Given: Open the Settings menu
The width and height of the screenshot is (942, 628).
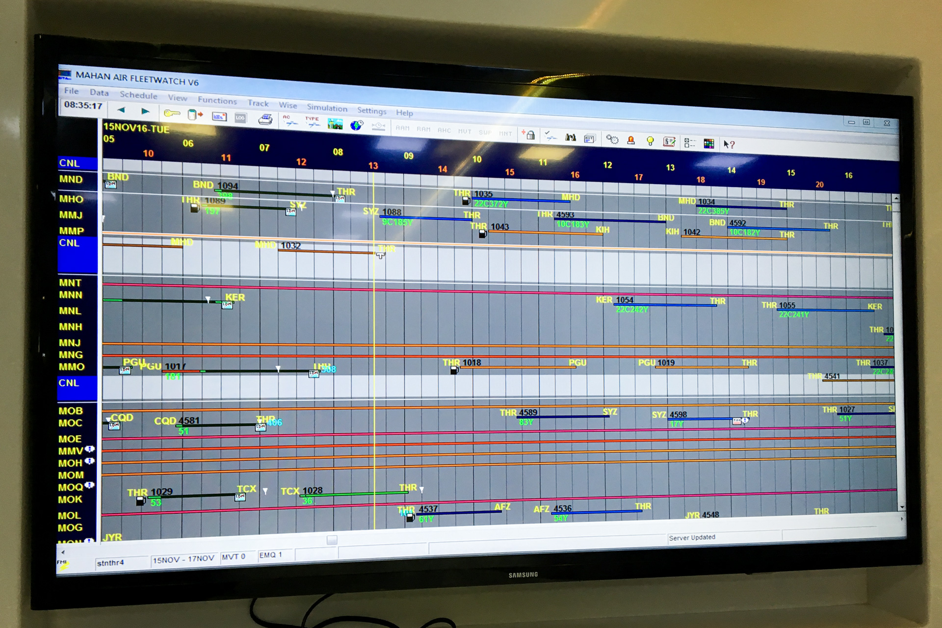Looking at the screenshot, I should 371,110.
